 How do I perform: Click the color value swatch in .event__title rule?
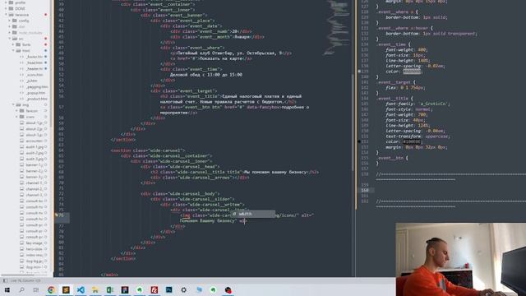412,142
